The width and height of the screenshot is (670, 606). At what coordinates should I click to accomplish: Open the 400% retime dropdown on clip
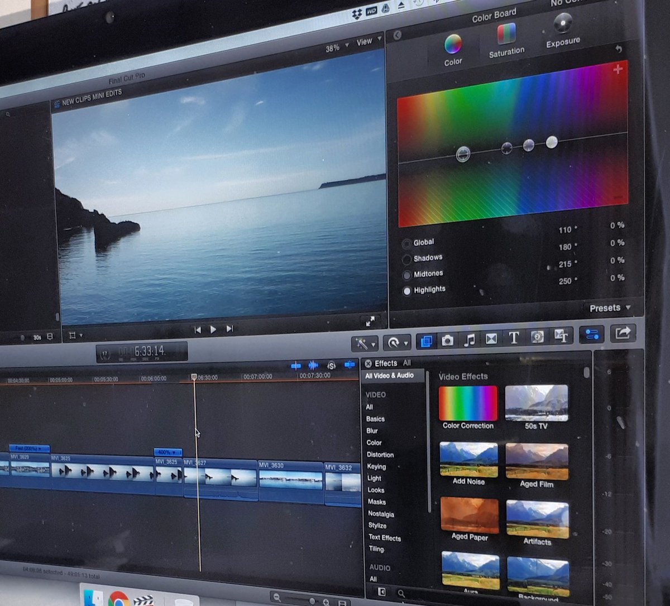point(168,452)
